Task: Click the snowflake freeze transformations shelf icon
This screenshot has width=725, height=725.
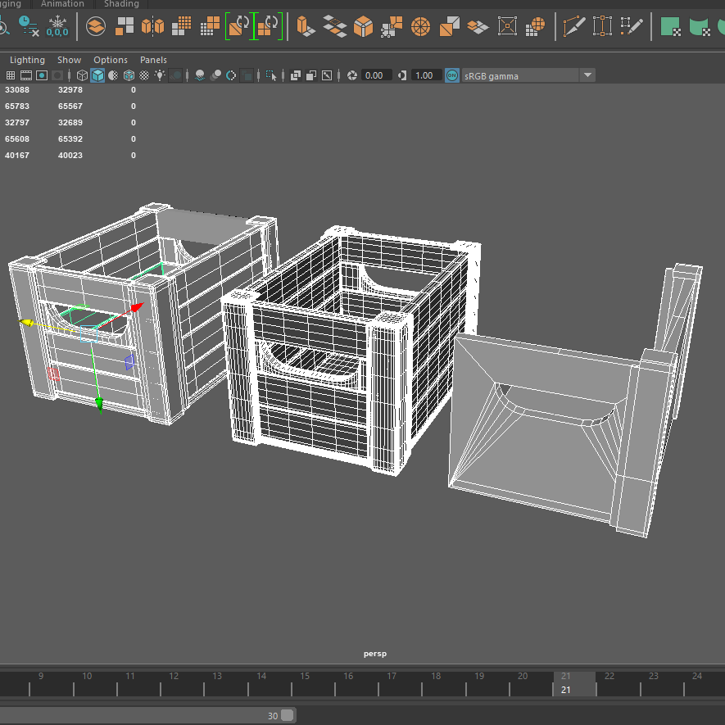Action: (x=57, y=26)
